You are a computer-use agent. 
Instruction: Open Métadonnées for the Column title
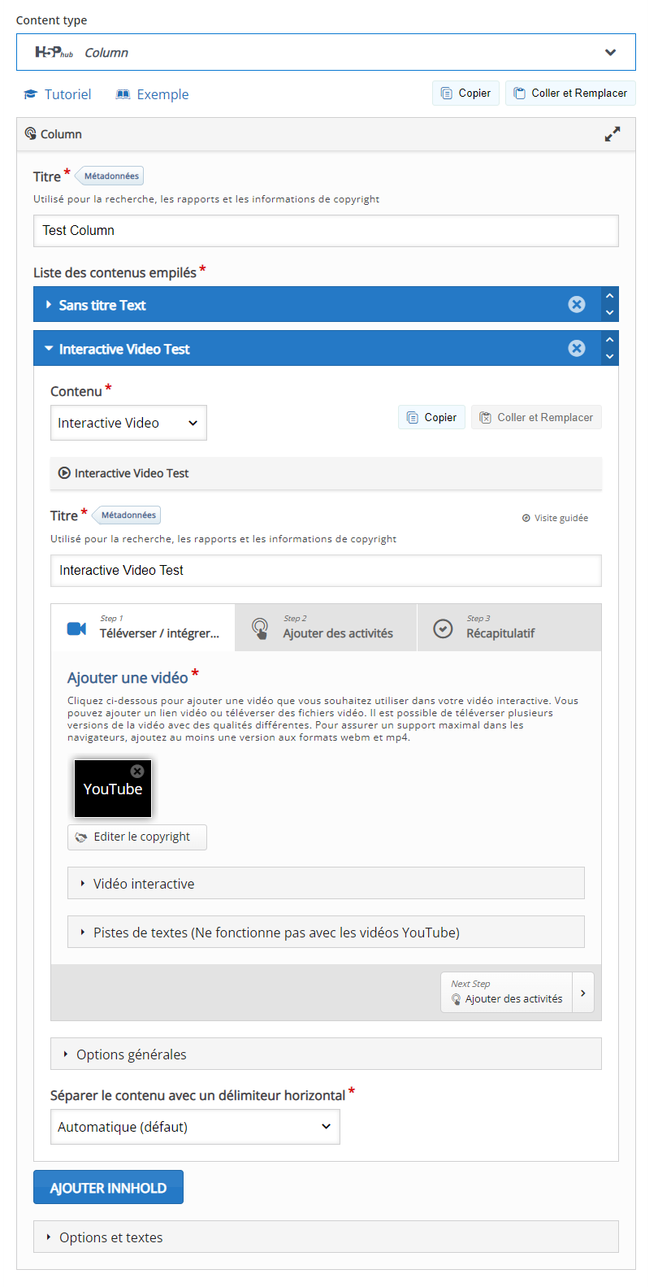tap(110, 176)
